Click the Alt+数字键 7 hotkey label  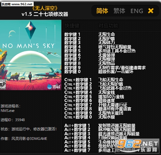pos(77,150)
